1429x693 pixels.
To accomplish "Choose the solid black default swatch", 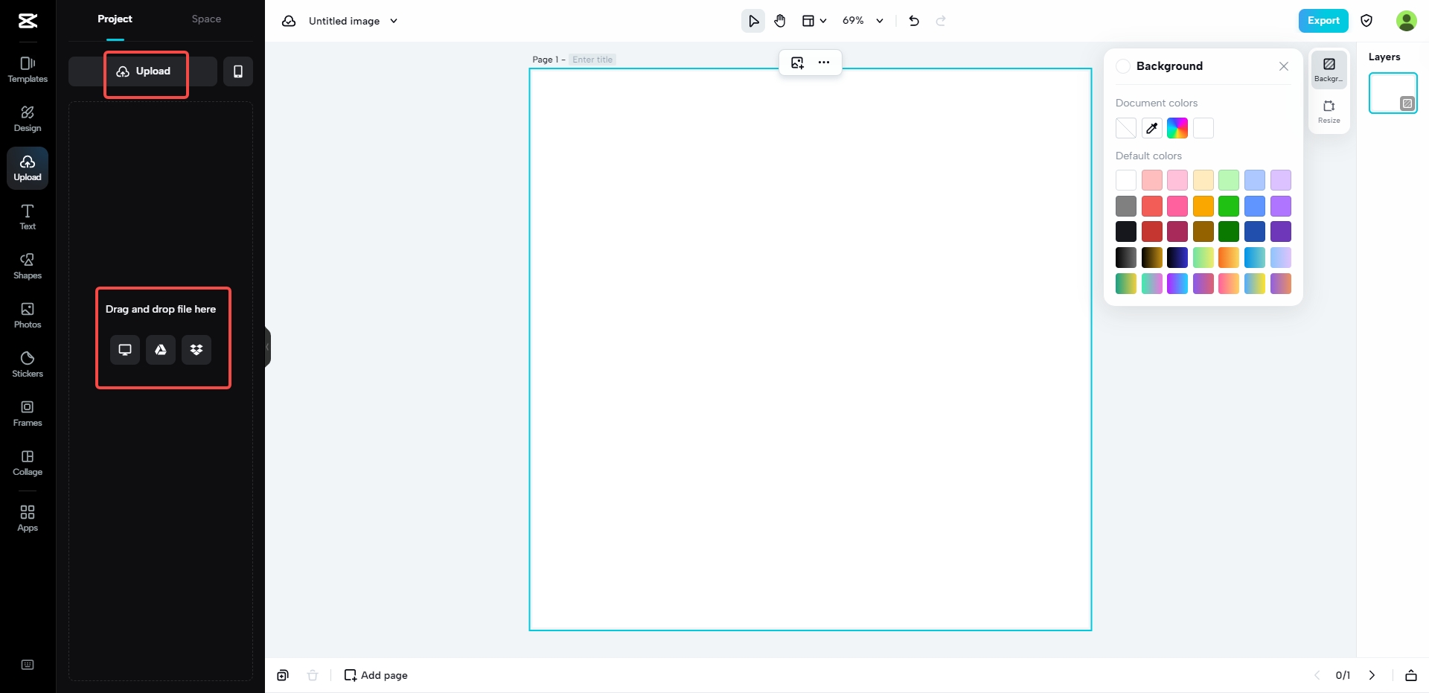I will click(1126, 231).
